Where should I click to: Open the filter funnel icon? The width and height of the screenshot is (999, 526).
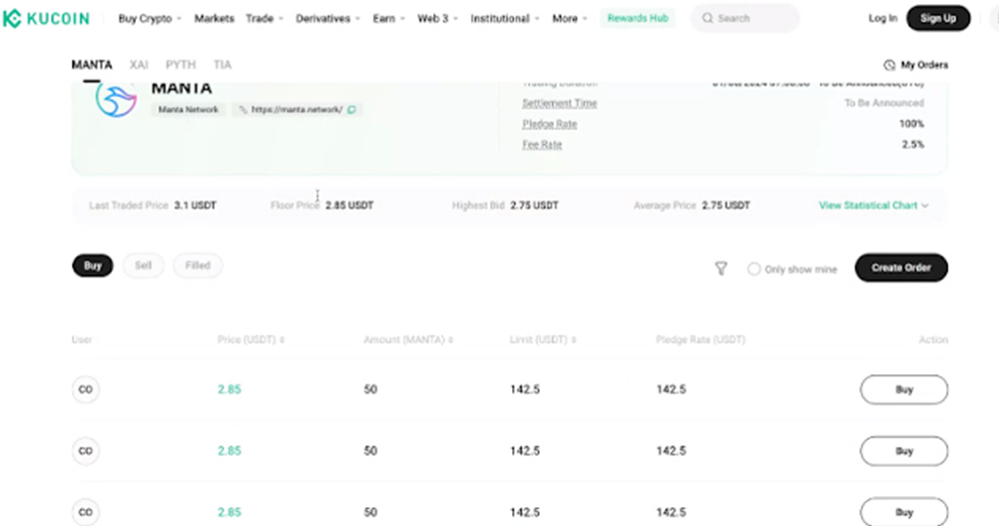tap(721, 268)
